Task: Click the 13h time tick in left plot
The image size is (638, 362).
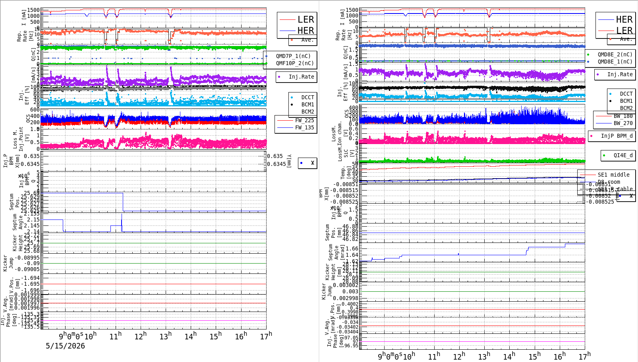Action: coord(166,336)
